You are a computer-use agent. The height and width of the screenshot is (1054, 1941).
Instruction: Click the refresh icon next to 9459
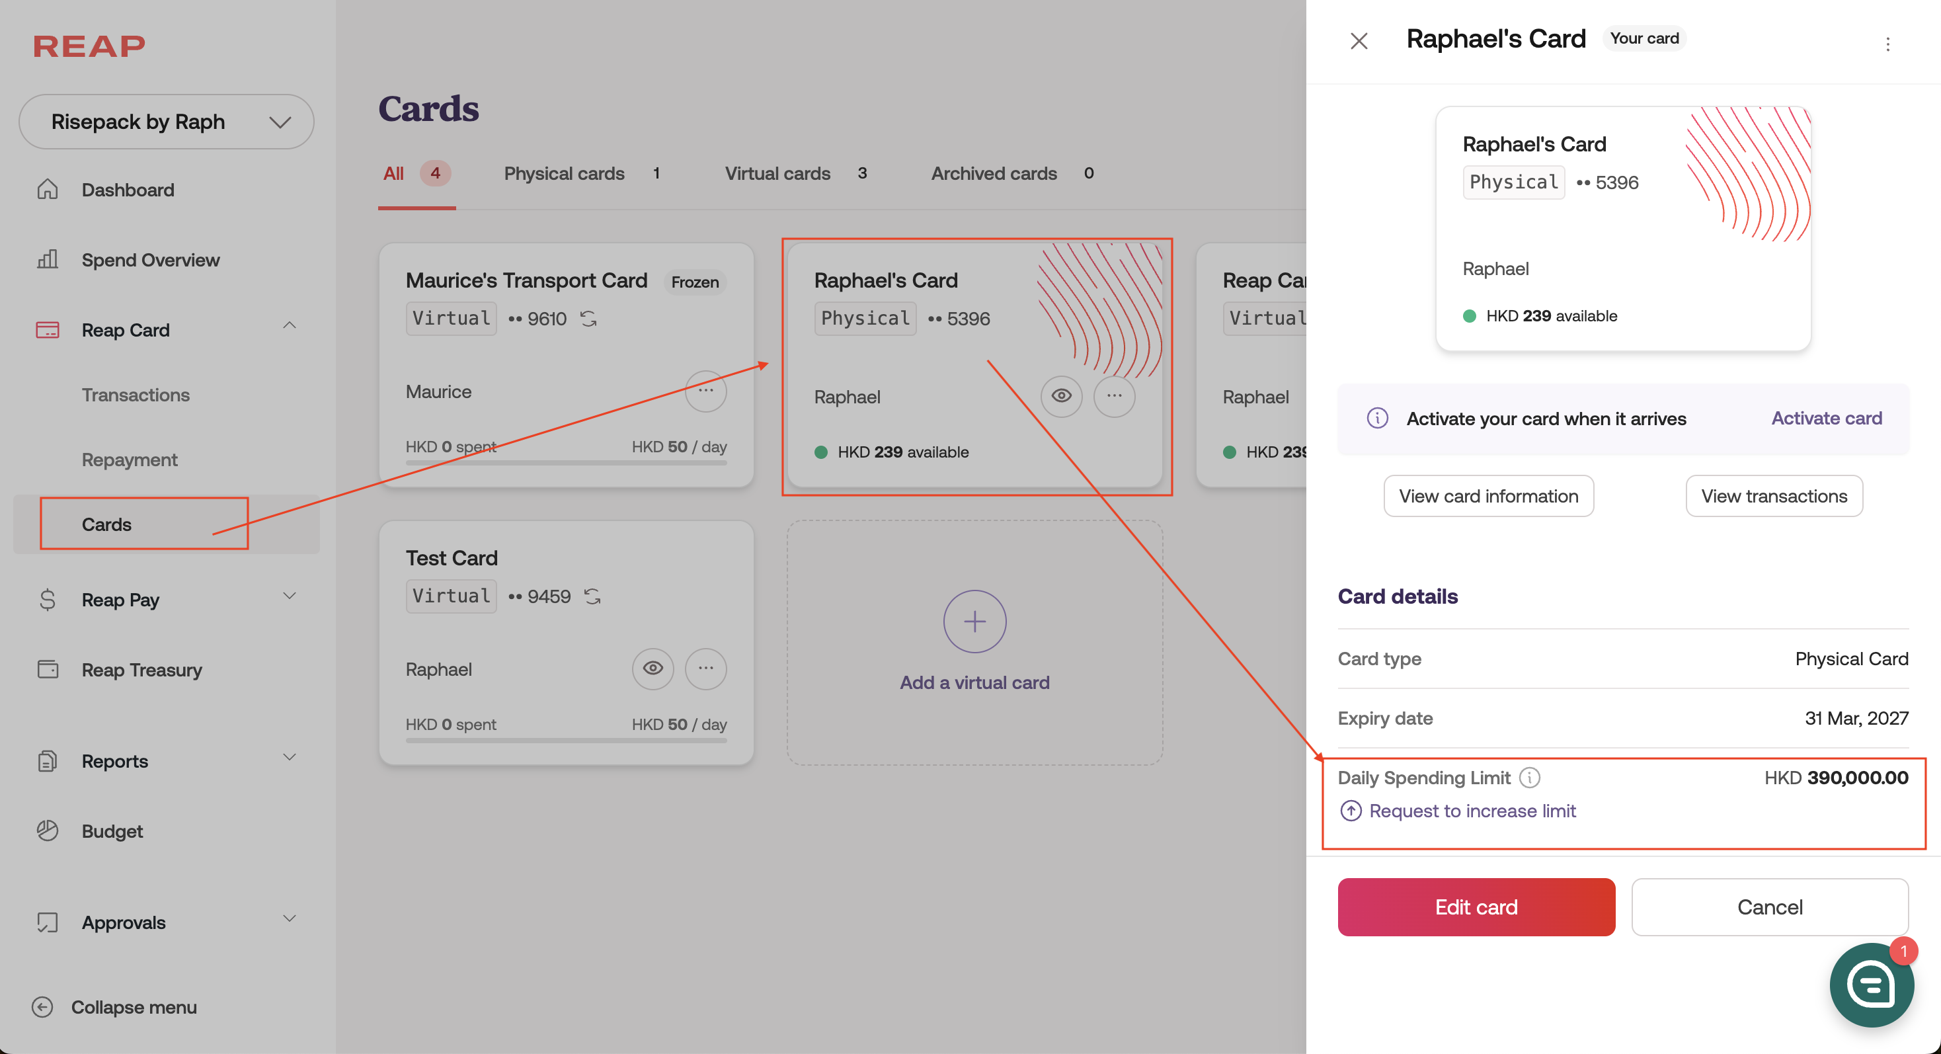click(593, 596)
